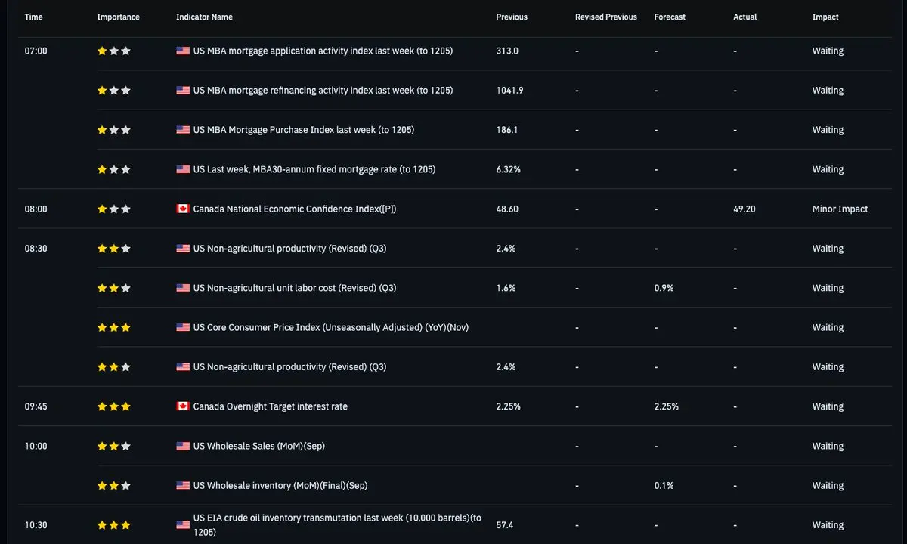Screen dimensions: 907x544
Task: Click the importance stars for Canada Overnight Target rate
Action: pos(114,406)
